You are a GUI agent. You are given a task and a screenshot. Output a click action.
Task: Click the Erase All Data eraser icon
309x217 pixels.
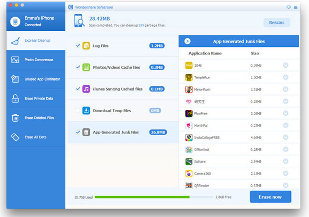click(x=15, y=137)
